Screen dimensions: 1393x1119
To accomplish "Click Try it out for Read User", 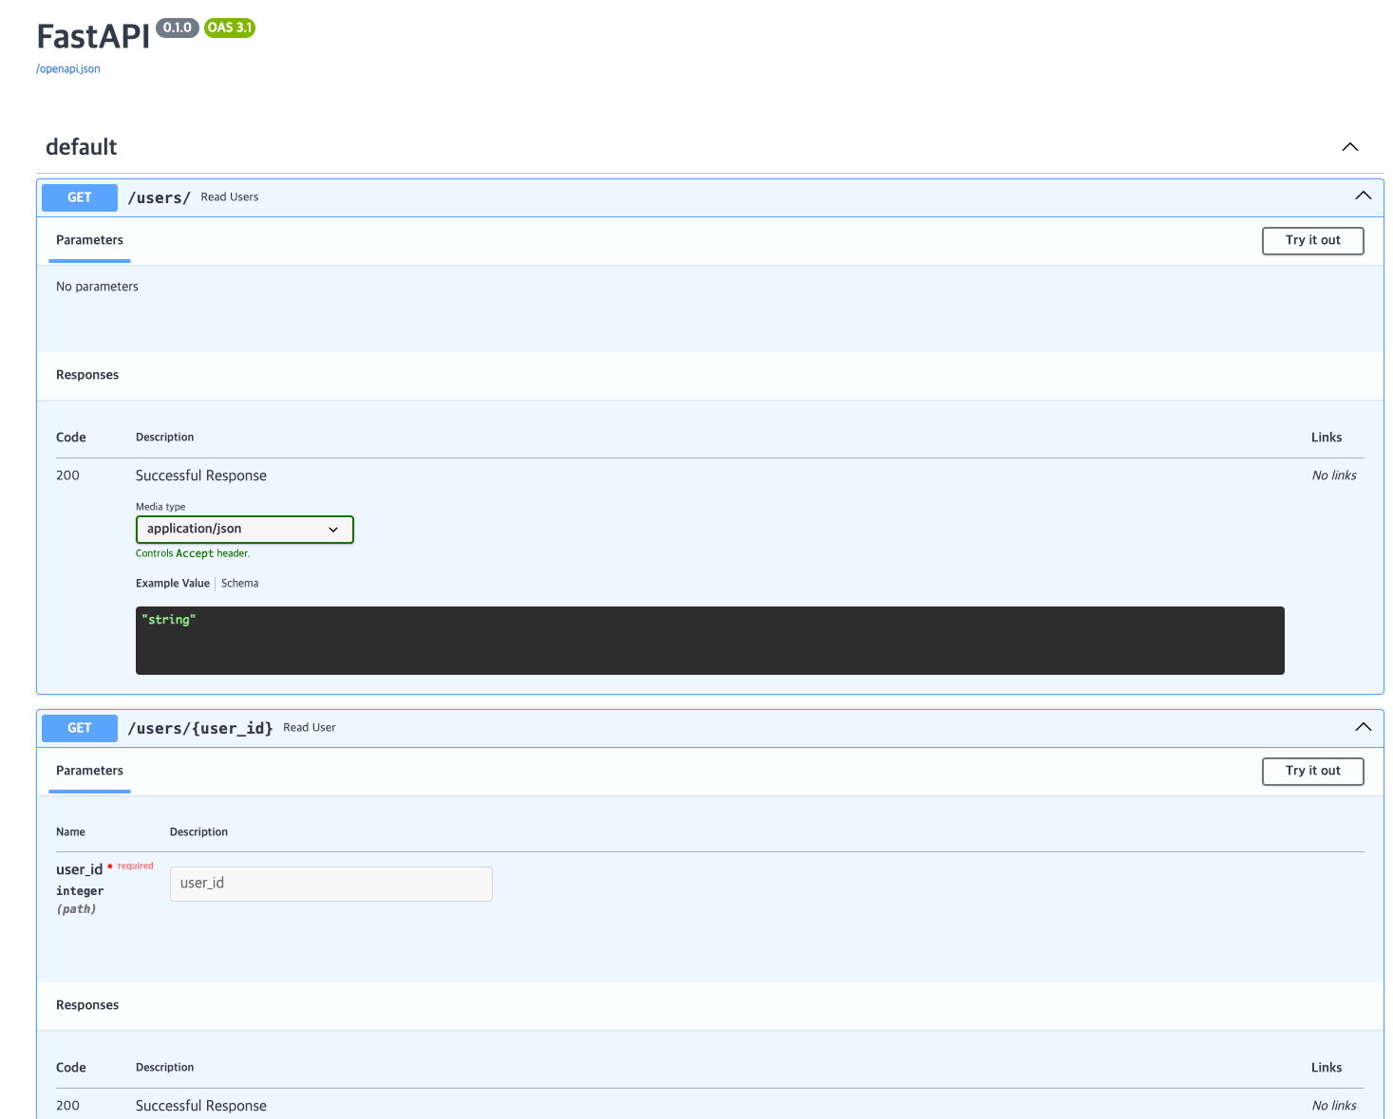I will click(x=1312, y=772).
